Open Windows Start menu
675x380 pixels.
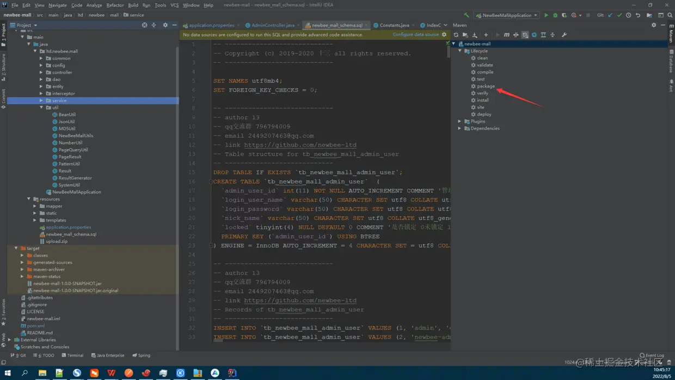coord(8,373)
